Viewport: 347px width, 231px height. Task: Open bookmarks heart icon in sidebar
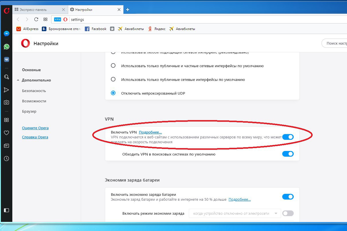tap(6, 133)
